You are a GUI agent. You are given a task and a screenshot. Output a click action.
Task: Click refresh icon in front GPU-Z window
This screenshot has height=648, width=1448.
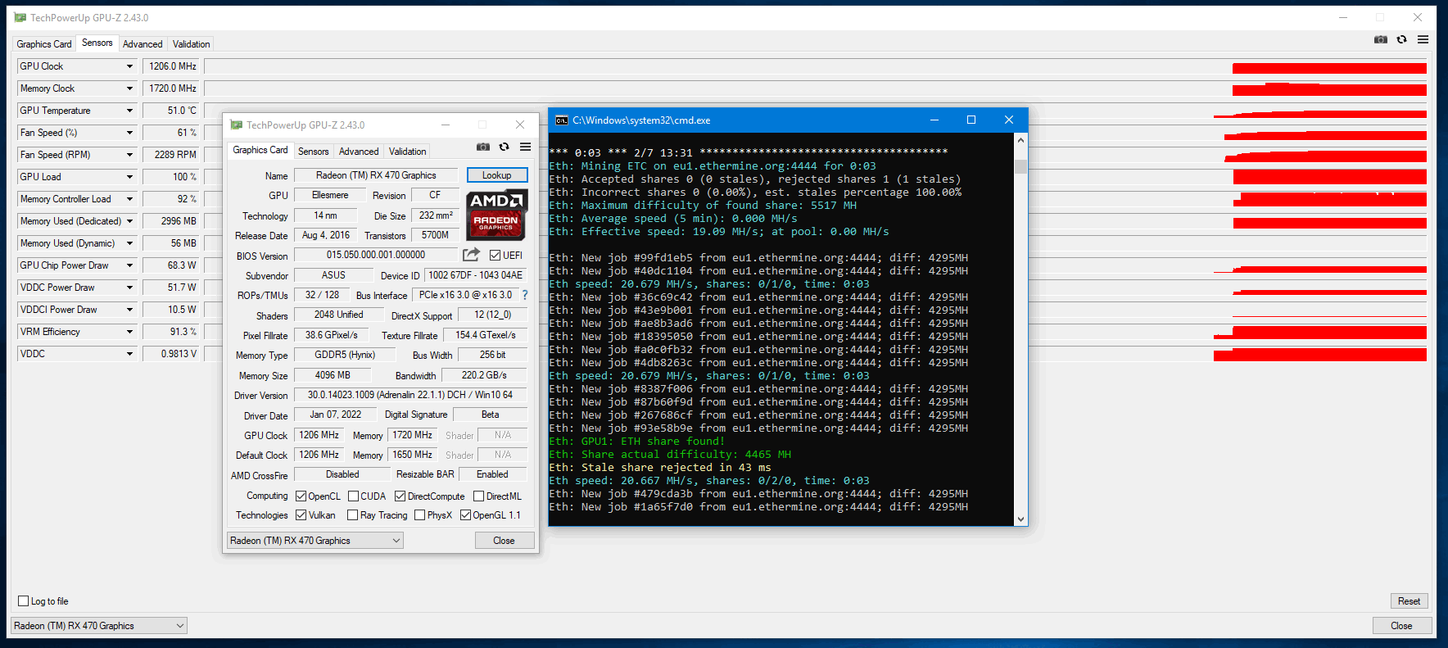point(504,147)
